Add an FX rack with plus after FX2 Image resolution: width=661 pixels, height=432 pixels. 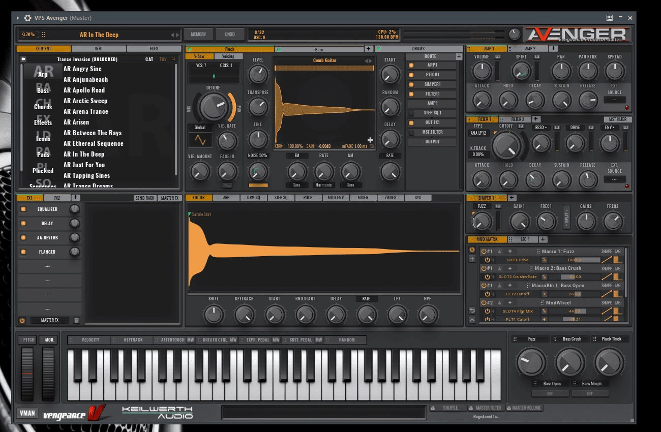point(75,197)
